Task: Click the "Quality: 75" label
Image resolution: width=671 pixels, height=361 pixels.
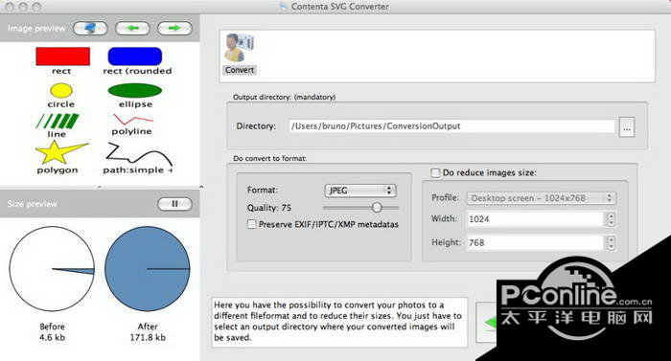Action: 269,208
